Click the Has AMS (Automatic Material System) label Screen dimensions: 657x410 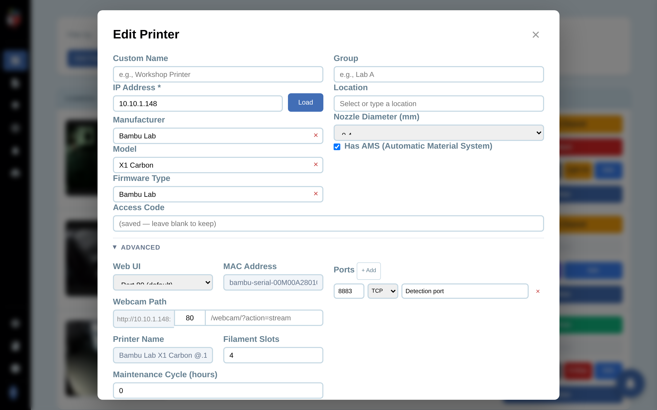[x=418, y=146]
